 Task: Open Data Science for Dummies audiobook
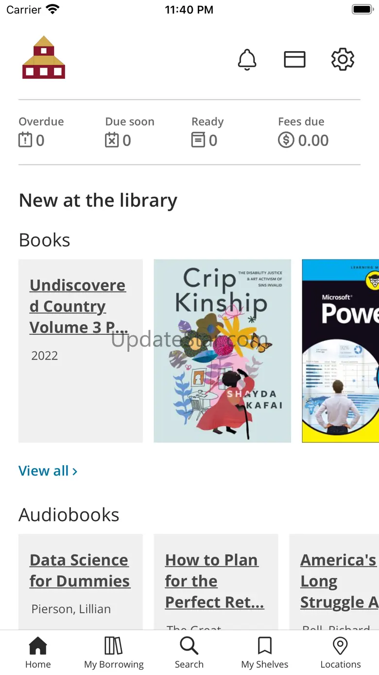[x=80, y=570]
